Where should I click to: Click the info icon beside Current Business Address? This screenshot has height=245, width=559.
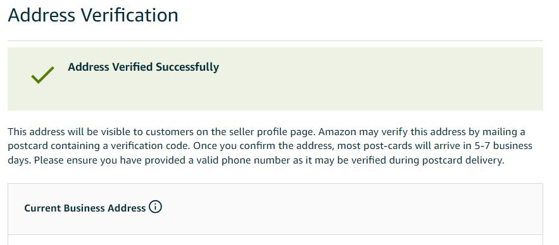point(155,206)
